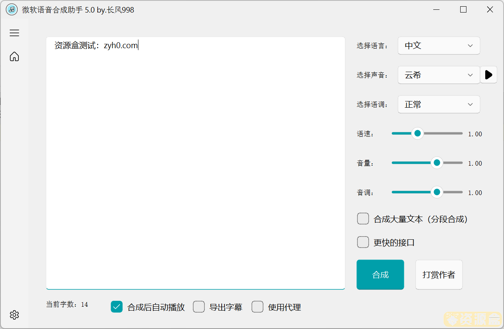Expand the 选择声音 dropdown showing 云希
The height and width of the screenshot is (329, 504).
(x=438, y=75)
